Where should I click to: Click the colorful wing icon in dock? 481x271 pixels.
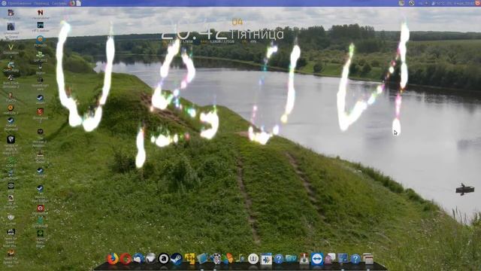[228, 259]
